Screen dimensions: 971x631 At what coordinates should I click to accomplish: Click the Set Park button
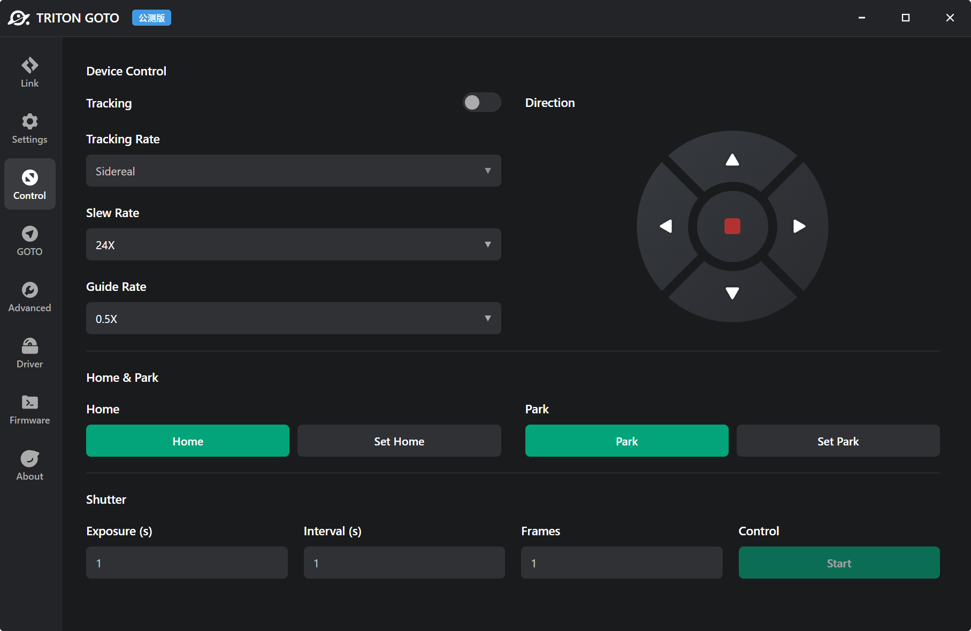(838, 441)
